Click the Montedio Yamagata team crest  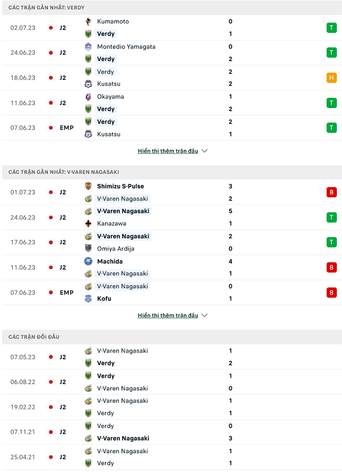pyautogui.click(x=88, y=47)
